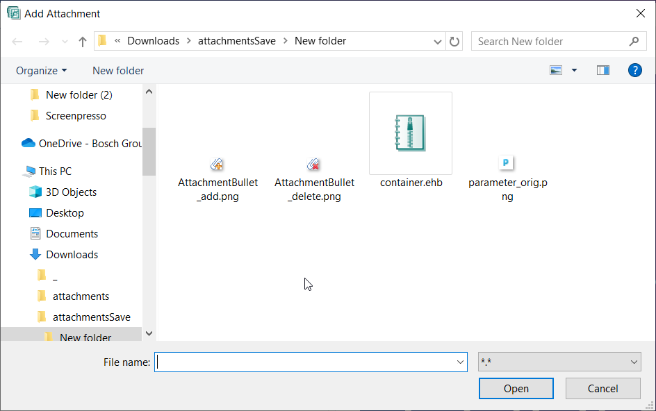The width and height of the screenshot is (656, 411).
Task: Expand the address bar history dropdown
Action: click(x=438, y=42)
